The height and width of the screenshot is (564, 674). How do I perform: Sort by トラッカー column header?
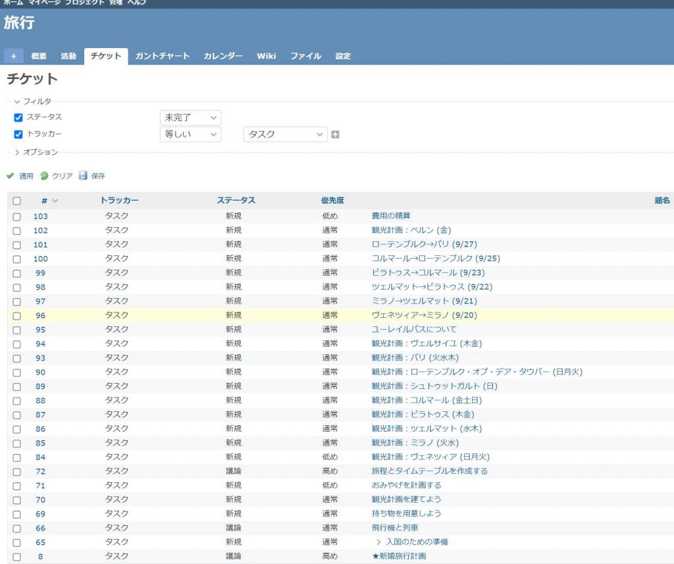119,200
